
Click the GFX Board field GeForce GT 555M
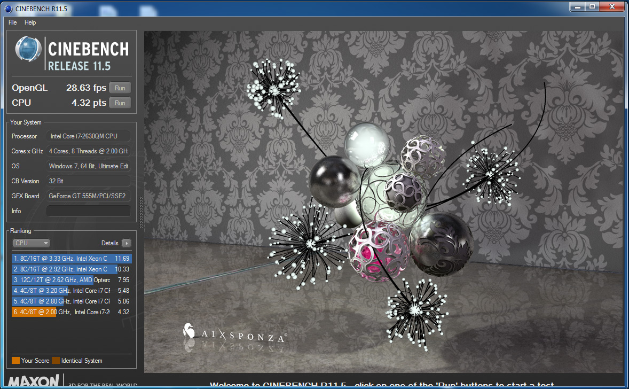[x=89, y=196]
